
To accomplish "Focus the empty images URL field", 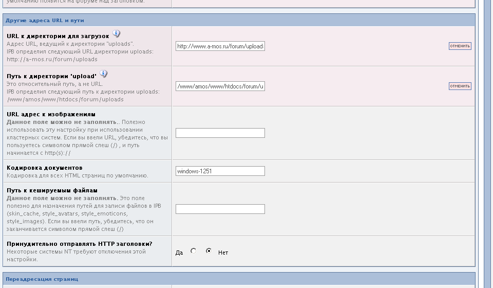I will 220,133.
